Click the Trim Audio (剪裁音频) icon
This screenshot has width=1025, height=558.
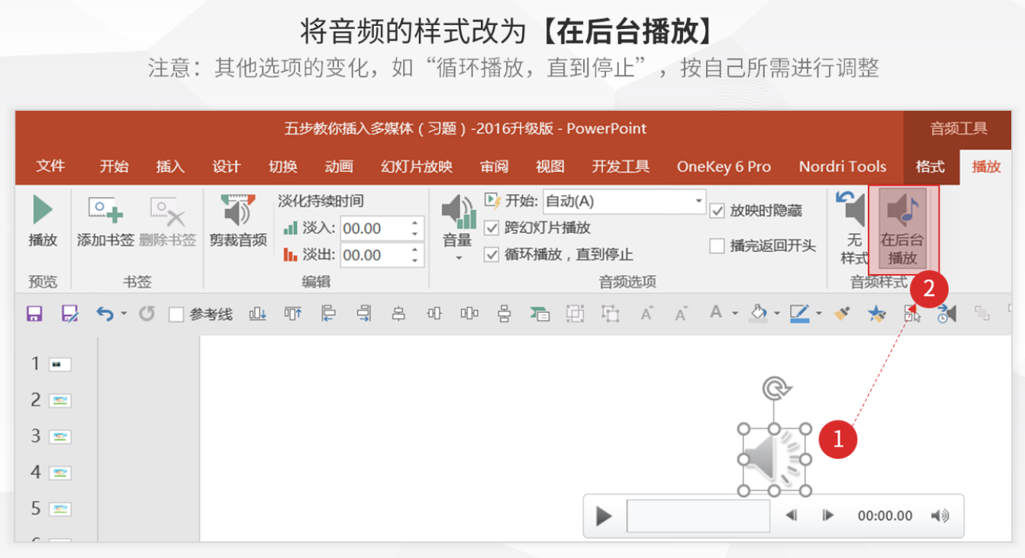tap(238, 211)
